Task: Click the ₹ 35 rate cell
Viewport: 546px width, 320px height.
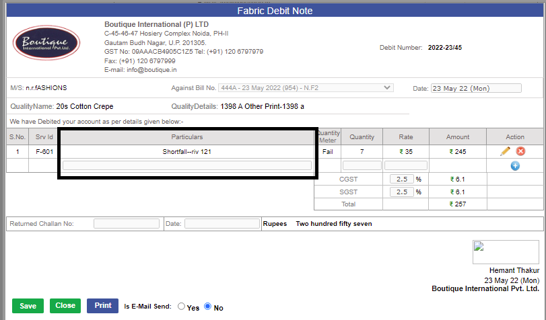Action: click(x=406, y=152)
